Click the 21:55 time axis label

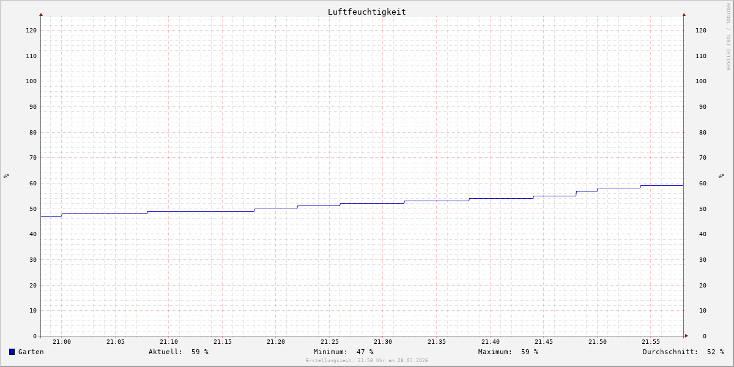point(651,342)
